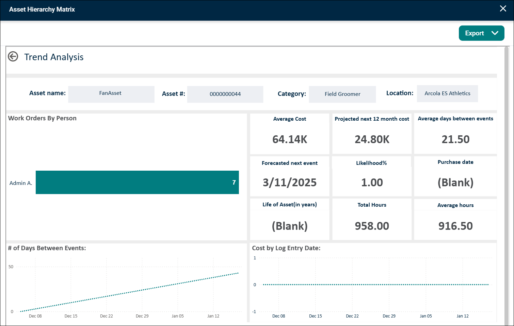Screen dimensions: 514x326
Task: Select the Admin A. teal bar
Action: click(137, 183)
